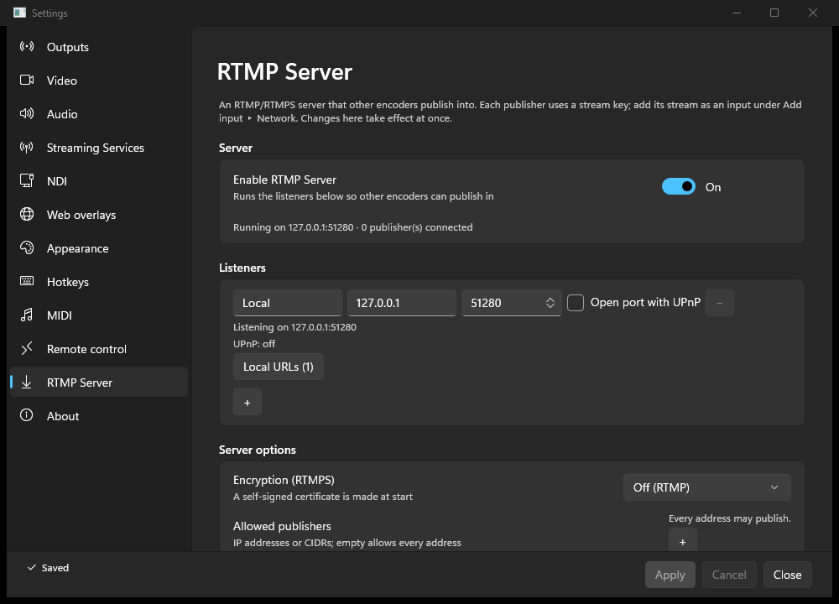Click the Apply button
This screenshot has width=839, height=604.
tap(670, 575)
